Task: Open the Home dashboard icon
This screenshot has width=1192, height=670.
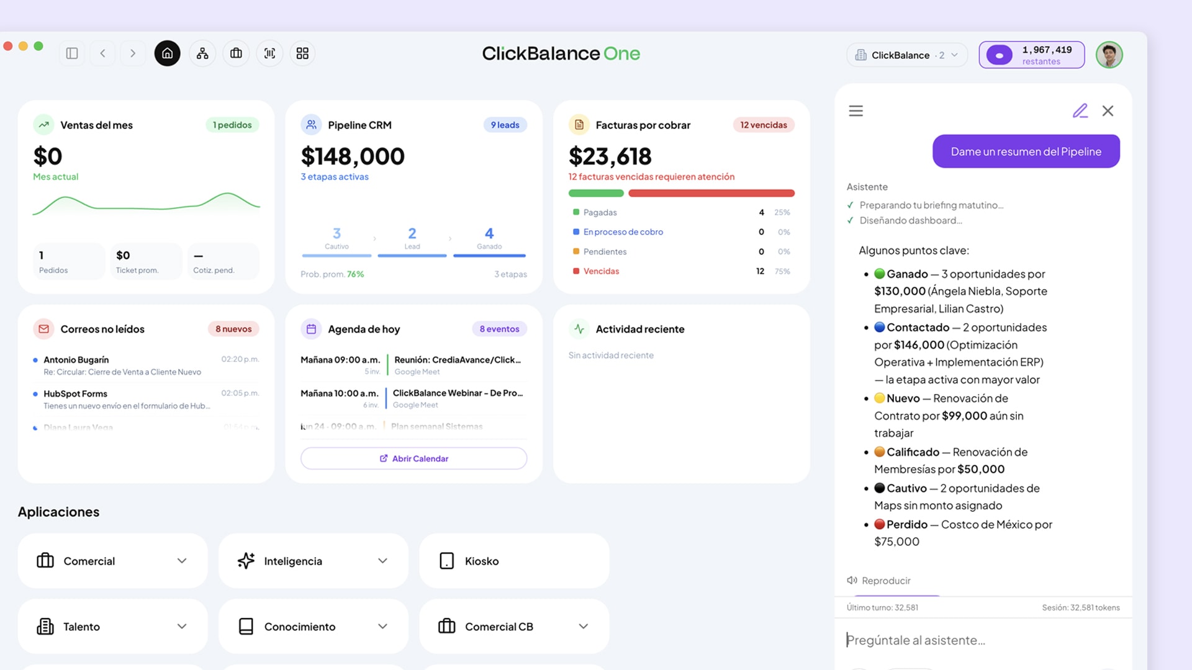Action: click(168, 53)
